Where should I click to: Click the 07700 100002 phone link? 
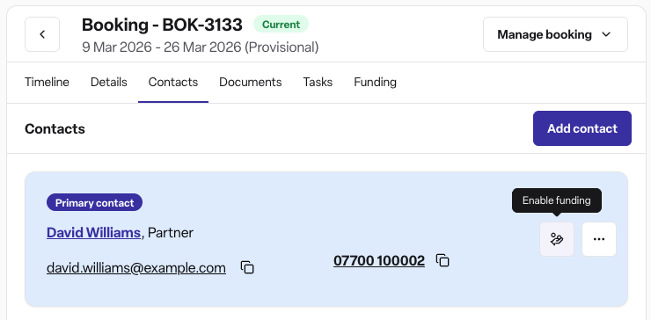pos(379,260)
